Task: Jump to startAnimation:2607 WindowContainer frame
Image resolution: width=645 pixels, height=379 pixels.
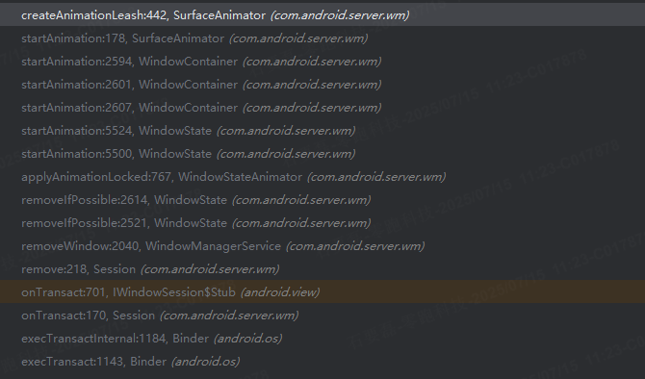Action: pos(322,108)
